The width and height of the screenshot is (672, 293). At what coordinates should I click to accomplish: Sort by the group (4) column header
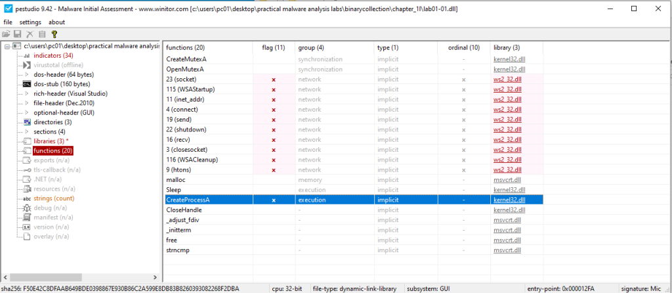click(x=335, y=47)
